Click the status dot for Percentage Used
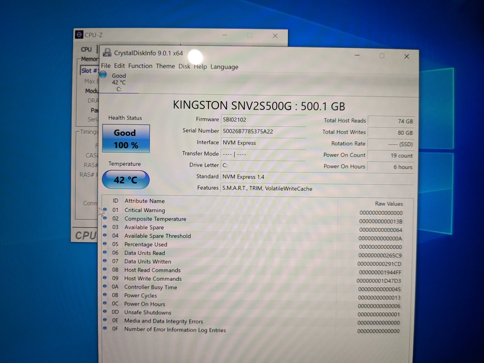484x363 pixels. pos(105,244)
